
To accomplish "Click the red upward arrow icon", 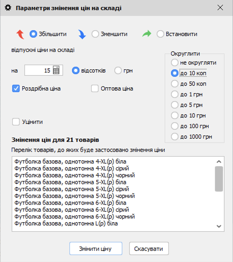I will click(21, 34).
